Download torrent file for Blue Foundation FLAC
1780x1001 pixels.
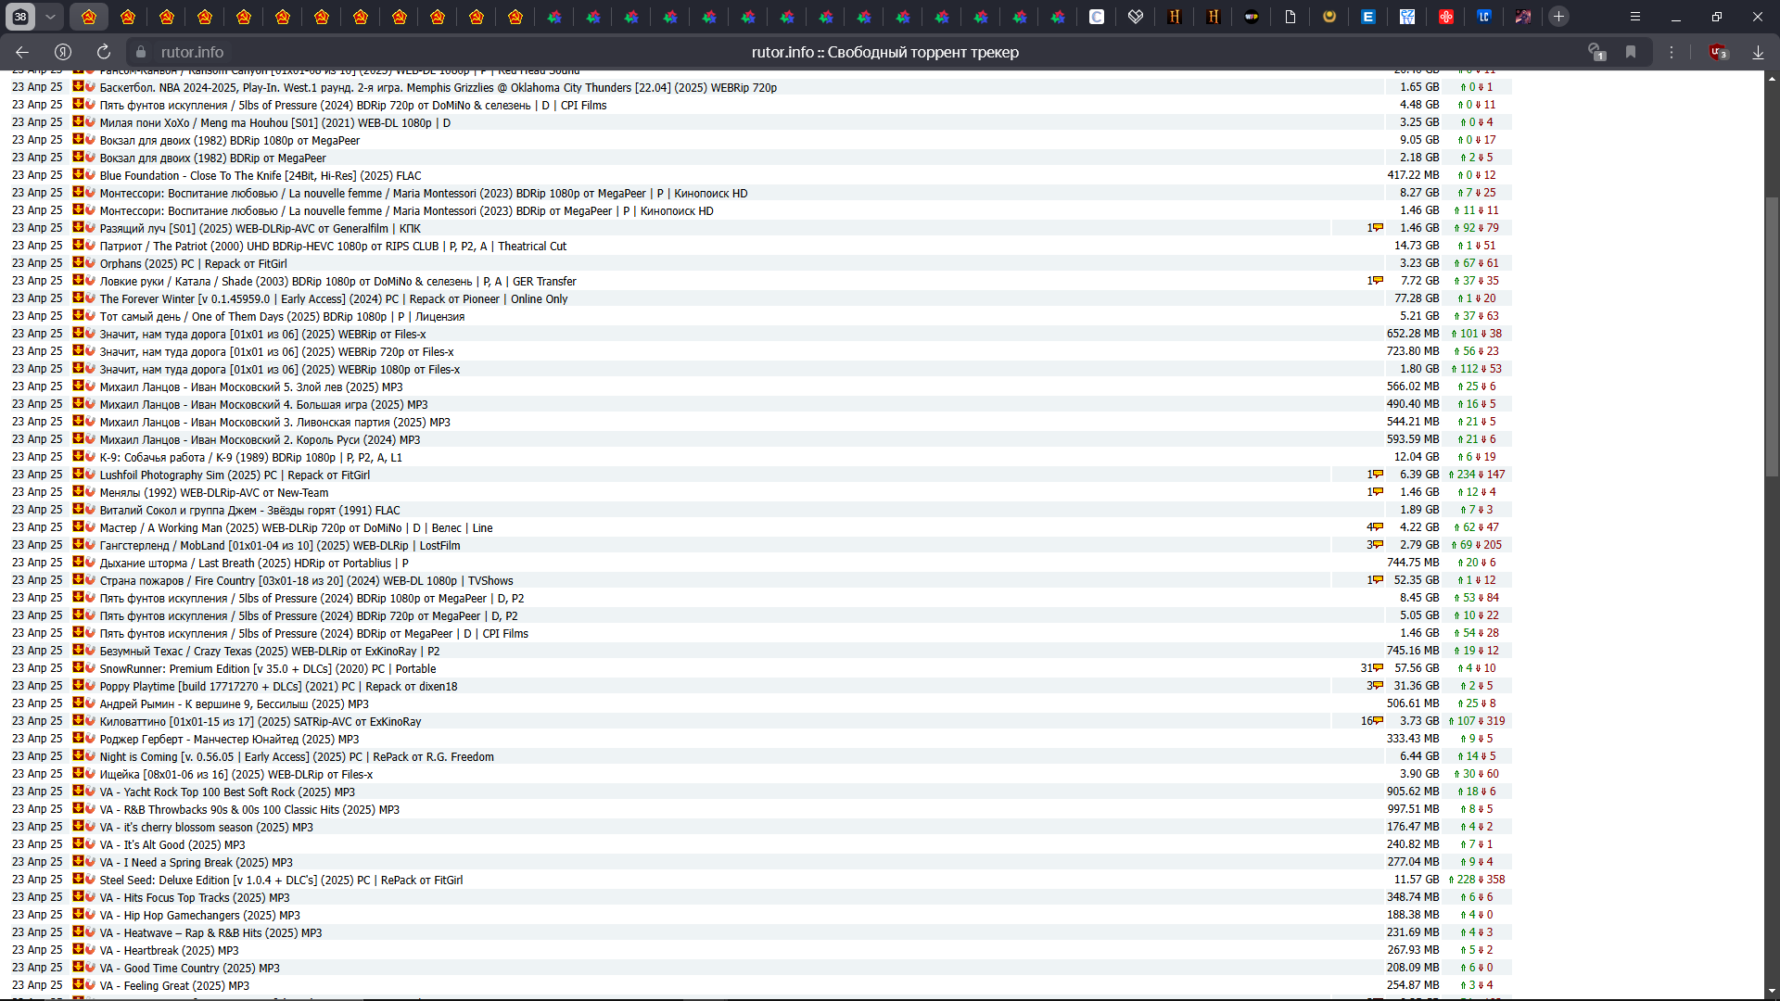[79, 175]
